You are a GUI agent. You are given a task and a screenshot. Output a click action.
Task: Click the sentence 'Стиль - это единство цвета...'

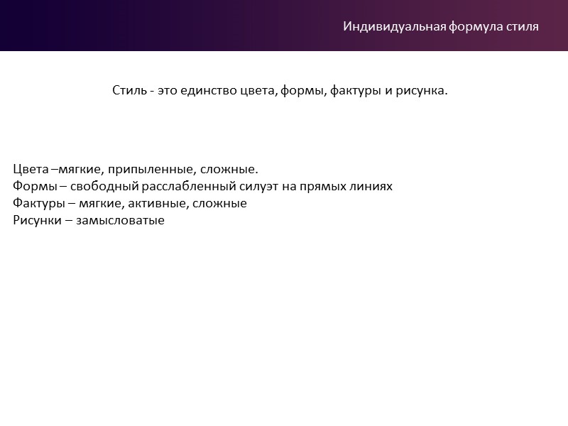(280, 90)
